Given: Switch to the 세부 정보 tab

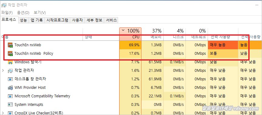Looking at the screenshot, I should [x=94, y=20].
